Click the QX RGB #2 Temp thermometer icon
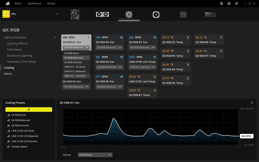Image resolution: width=259 pixels, height=162 pixels. (x=188, y=38)
